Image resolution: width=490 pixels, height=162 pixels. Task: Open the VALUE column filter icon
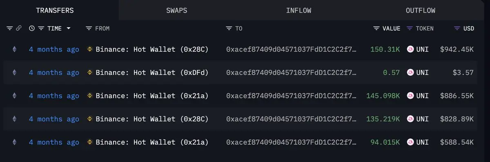pyautogui.click(x=376, y=28)
